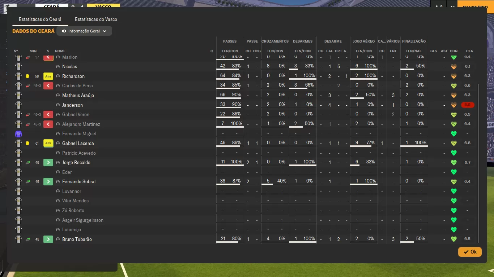Viewport: 494px width, 277px height.
Task: Click the PASSES group column header
Action: coord(230,41)
